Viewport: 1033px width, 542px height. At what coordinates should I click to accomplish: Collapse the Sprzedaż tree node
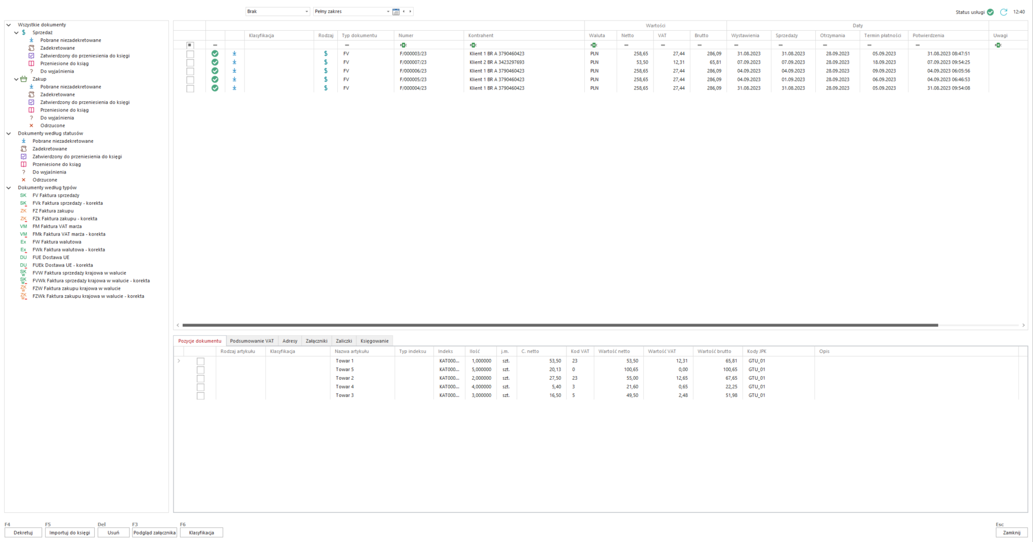click(16, 33)
